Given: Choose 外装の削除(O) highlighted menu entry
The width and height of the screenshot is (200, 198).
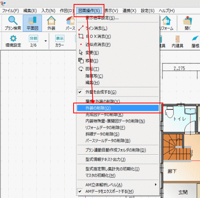Looking at the screenshot, I should click(x=118, y=108).
